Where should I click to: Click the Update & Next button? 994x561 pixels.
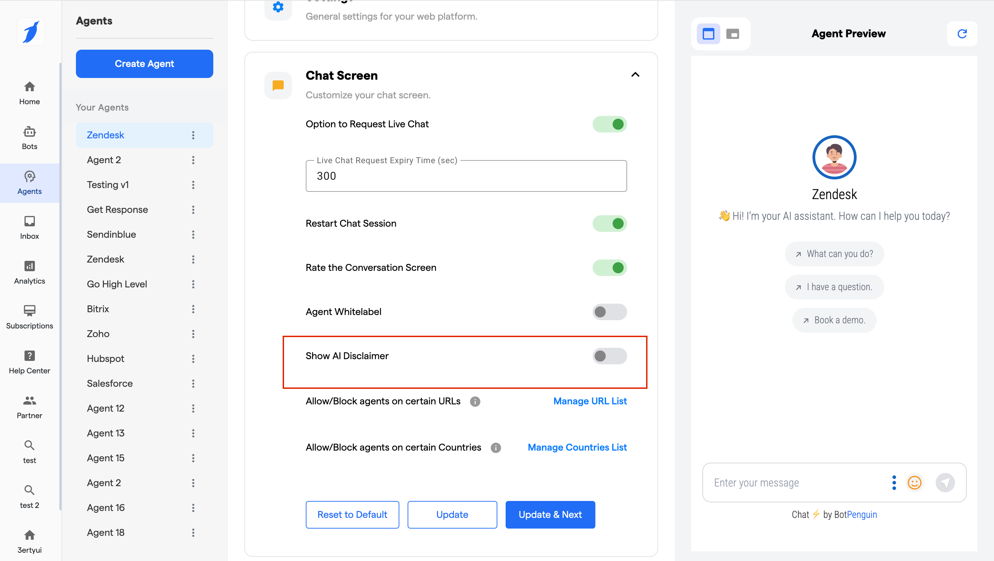point(550,514)
